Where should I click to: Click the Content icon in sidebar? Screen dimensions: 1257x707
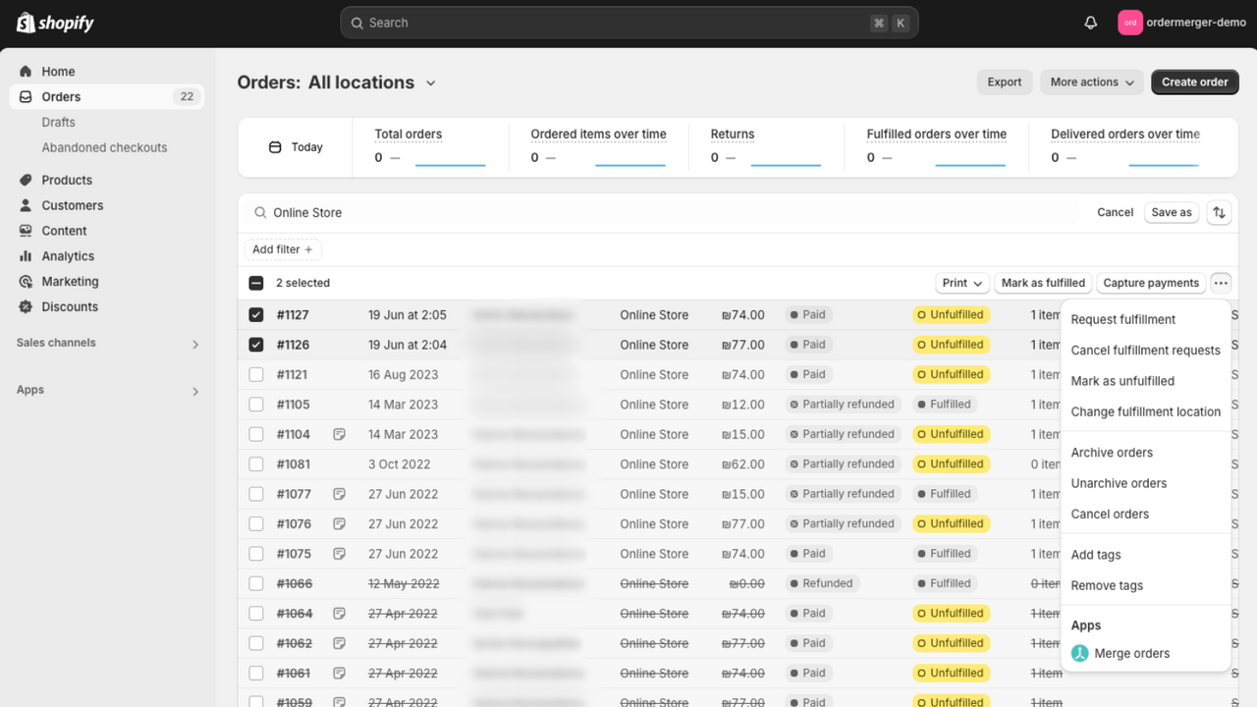coord(26,232)
